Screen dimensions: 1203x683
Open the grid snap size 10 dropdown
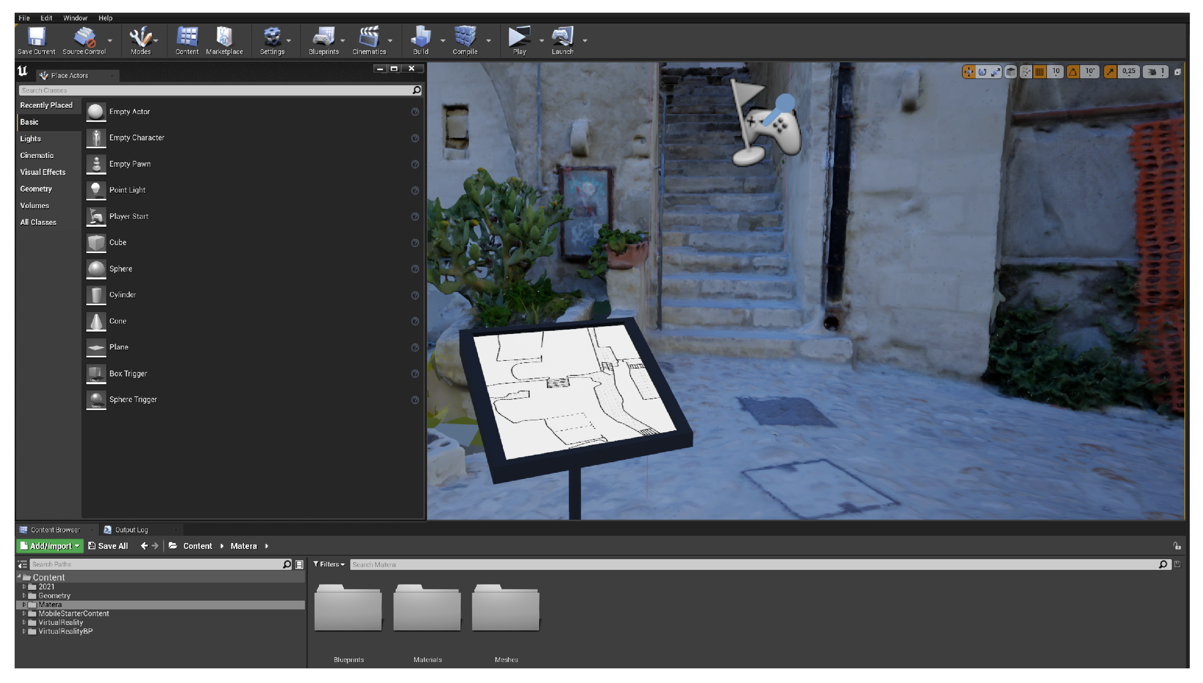tap(1056, 72)
